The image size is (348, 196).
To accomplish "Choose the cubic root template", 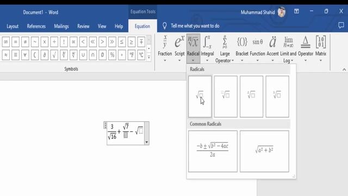I will [x=277, y=96].
